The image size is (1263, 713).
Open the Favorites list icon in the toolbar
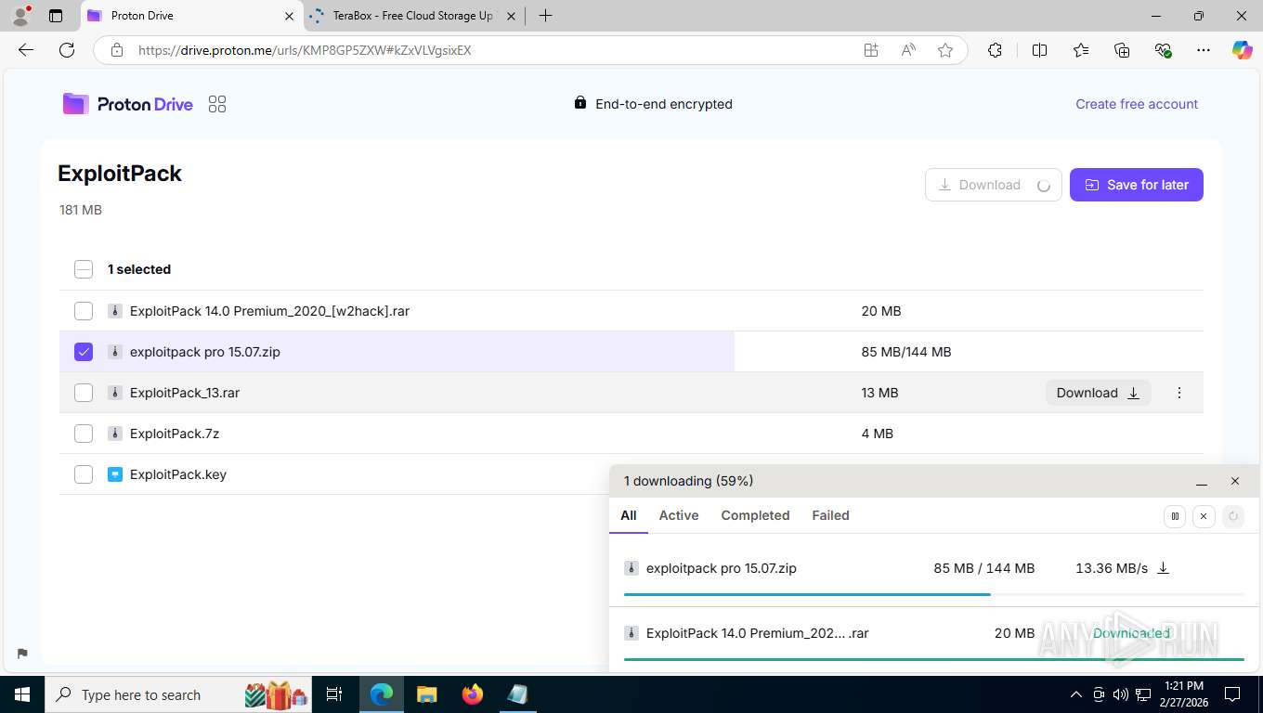(1081, 50)
